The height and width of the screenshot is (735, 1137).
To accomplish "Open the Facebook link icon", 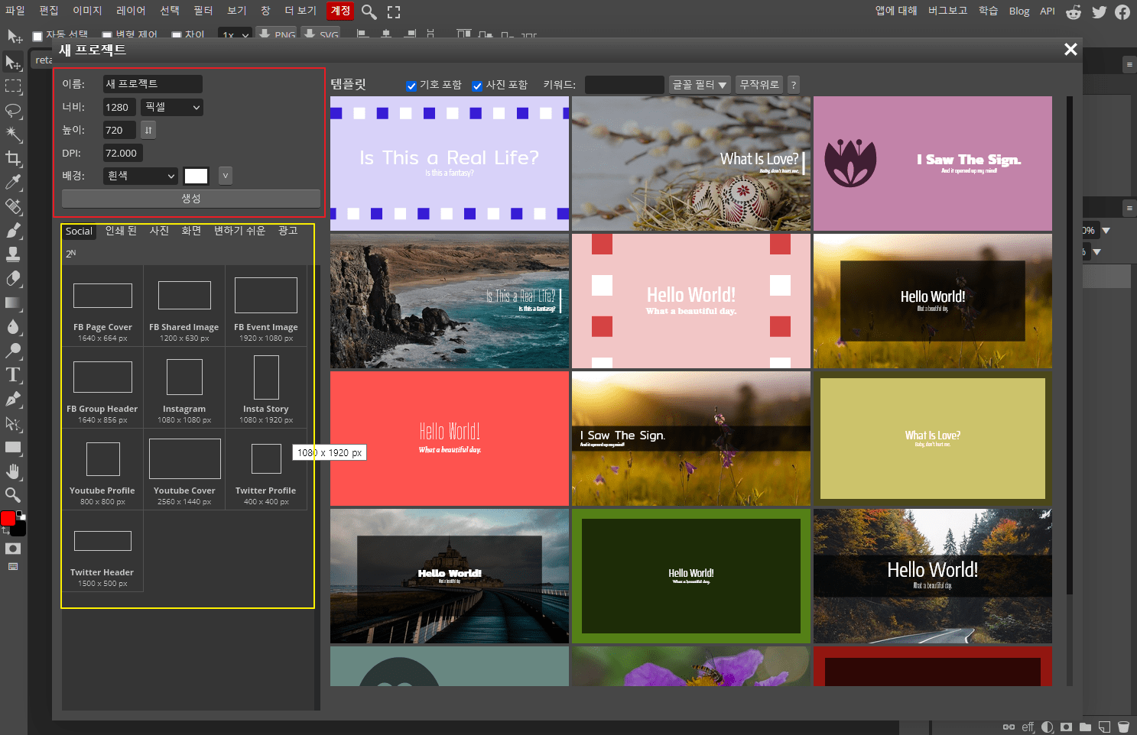I will click(x=1122, y=11).
